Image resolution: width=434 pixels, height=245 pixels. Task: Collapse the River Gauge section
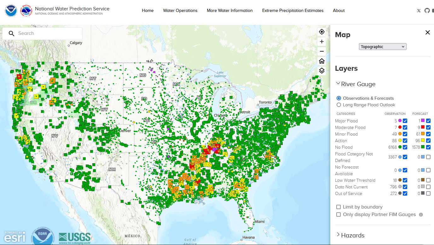point(356,84)
